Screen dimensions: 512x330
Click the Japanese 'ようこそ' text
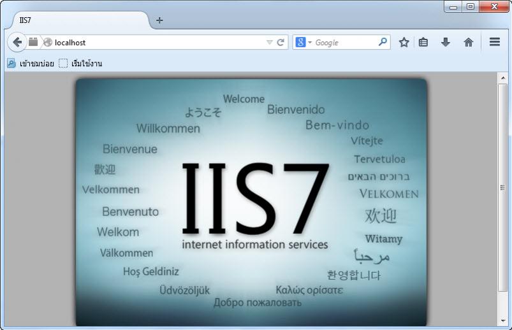click(203, 112)
